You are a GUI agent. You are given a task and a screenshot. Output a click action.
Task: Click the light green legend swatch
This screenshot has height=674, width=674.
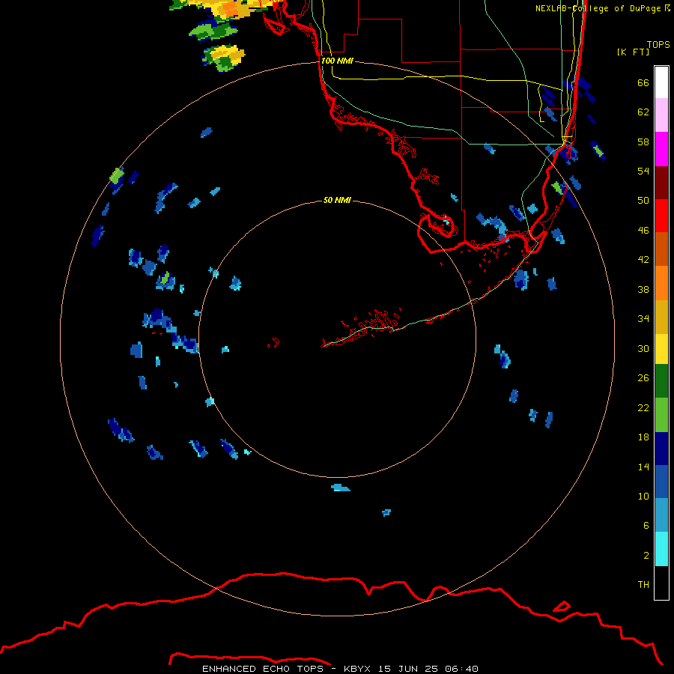[661, 415]
